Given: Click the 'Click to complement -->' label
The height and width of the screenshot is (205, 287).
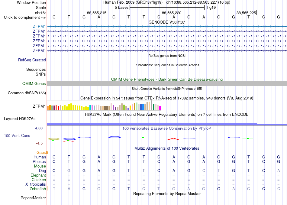Looking at the screenshot, I should point(25,18).
